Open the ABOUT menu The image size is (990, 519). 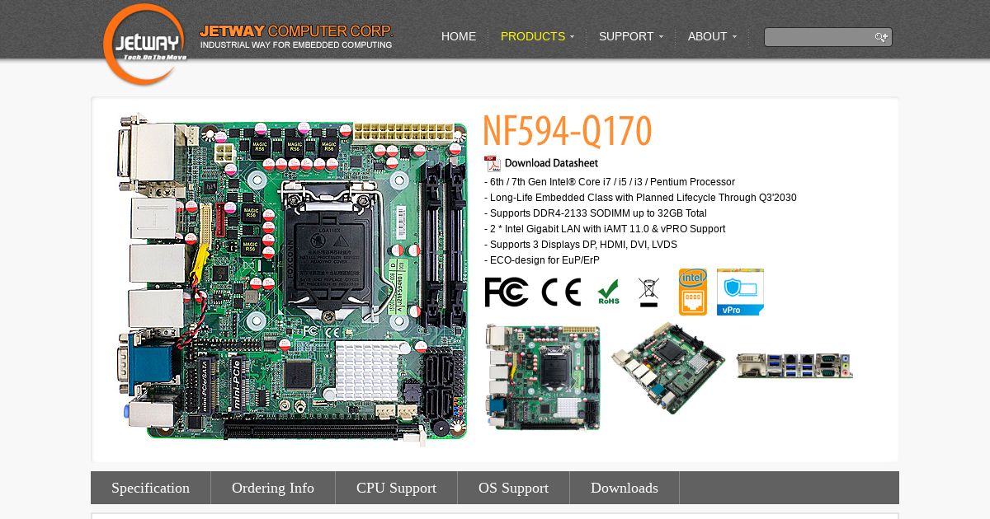tap(708, 36)
